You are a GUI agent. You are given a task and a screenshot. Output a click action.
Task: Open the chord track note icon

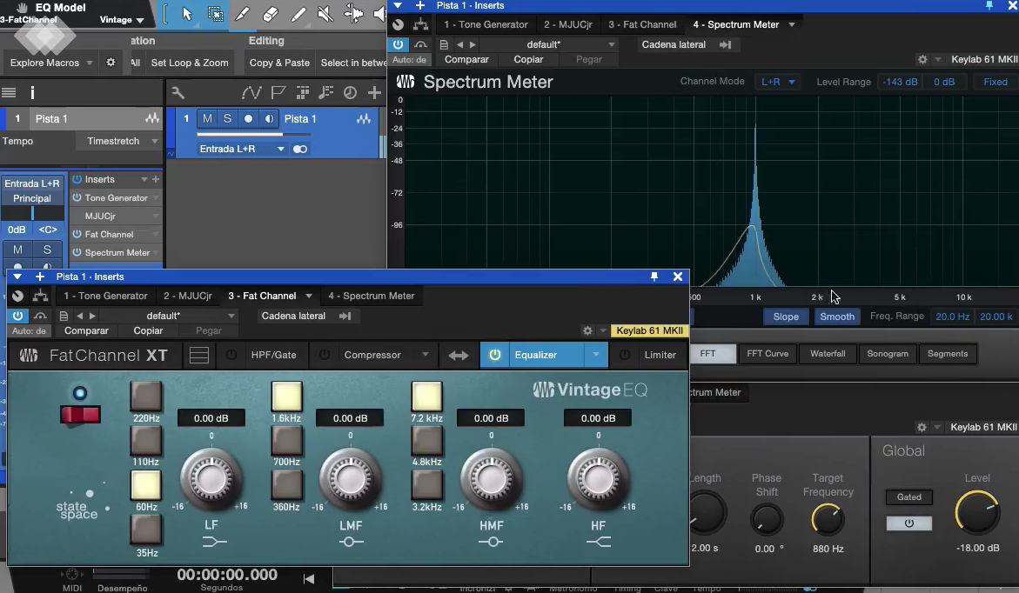pyautogui.click(x=325, y=92)
